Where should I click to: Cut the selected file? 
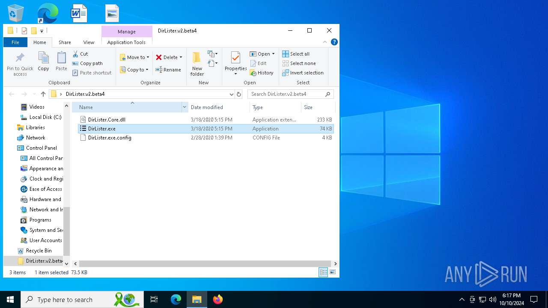pyautogui.click(x=80, y=54)
